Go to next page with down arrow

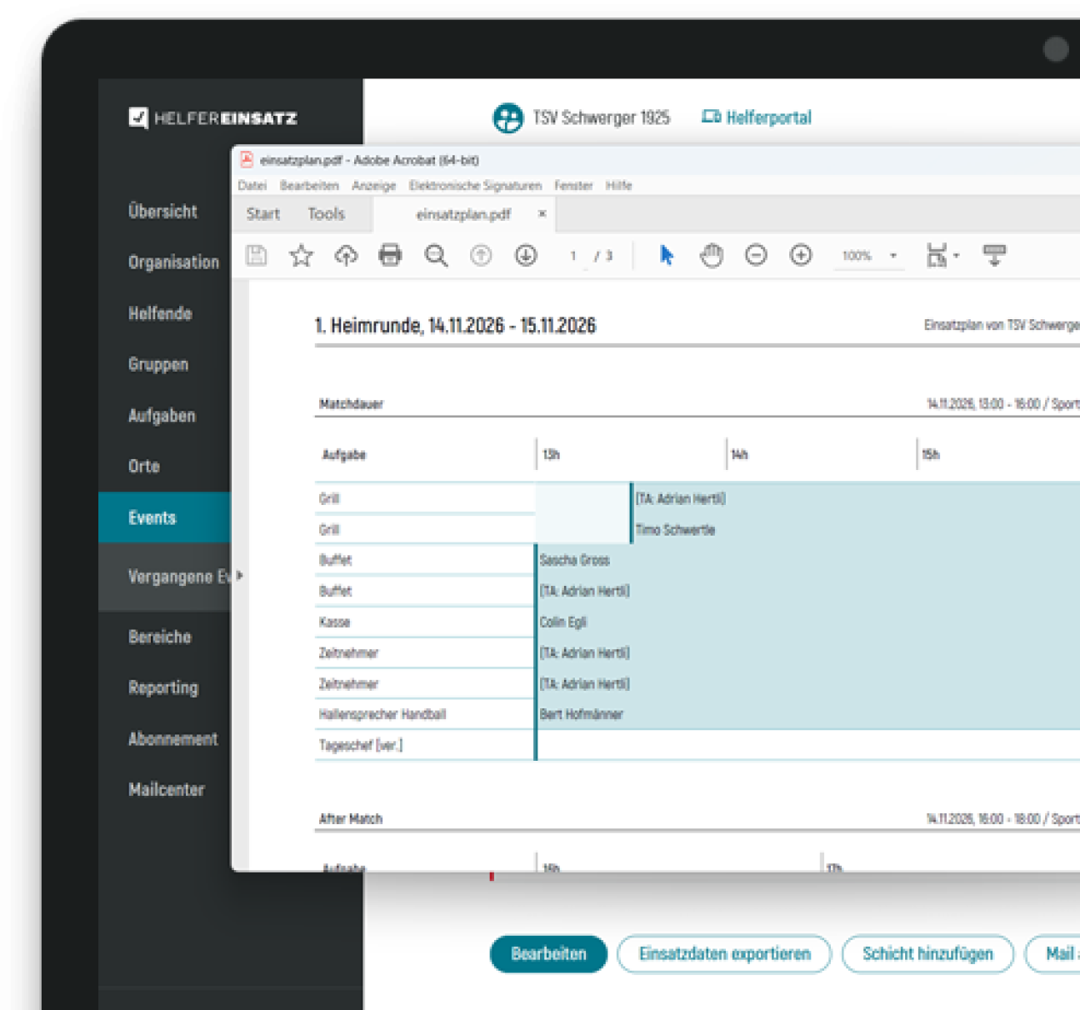click(525, 255)
